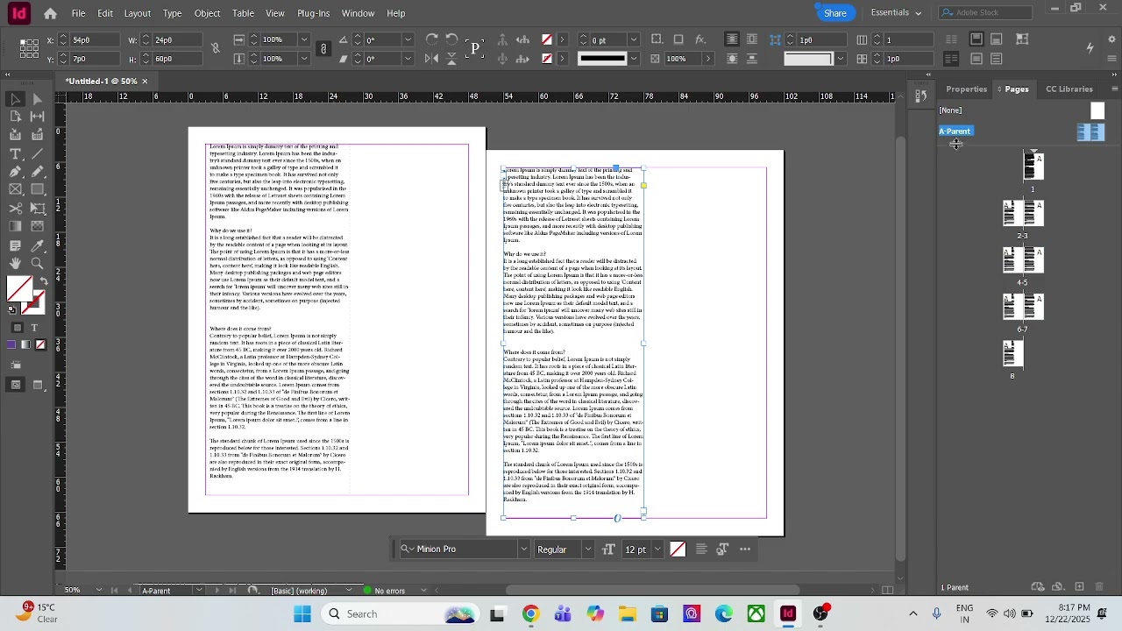Select the Rectangle tool
Viewport: 1122px width, 631px height.
[38, 189]
